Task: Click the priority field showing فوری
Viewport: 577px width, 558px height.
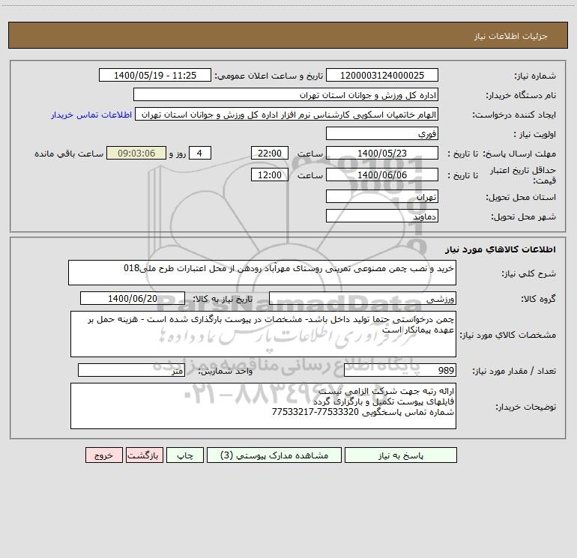Action: click(x=382, y=133)
